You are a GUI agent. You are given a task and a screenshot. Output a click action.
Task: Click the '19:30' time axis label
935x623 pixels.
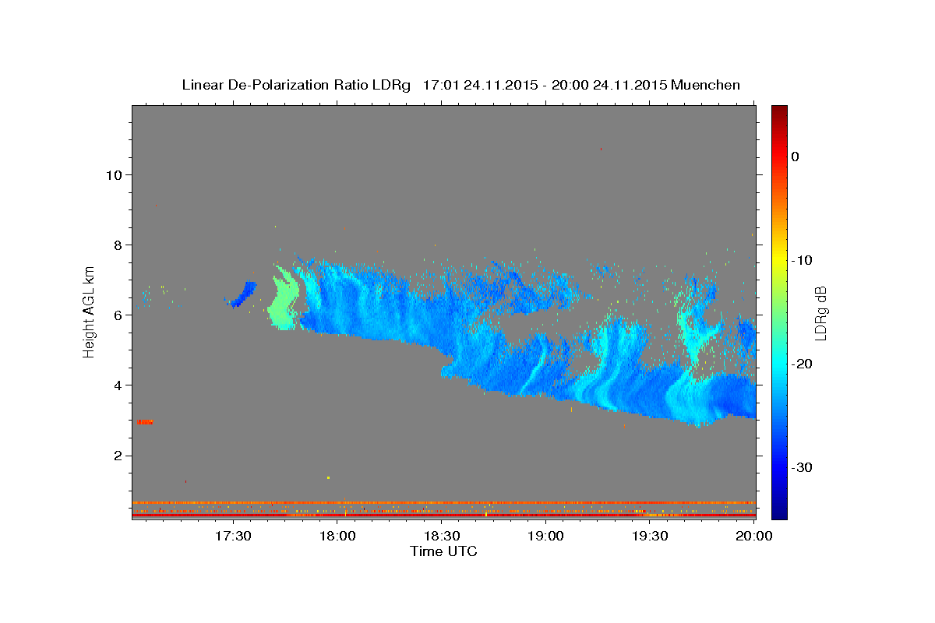point(651,536)
